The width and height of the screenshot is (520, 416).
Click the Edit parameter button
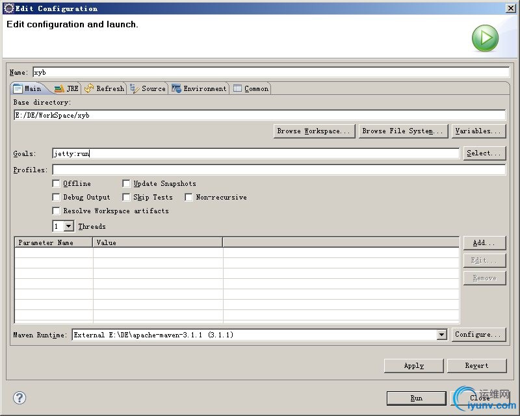click(484, 261)
